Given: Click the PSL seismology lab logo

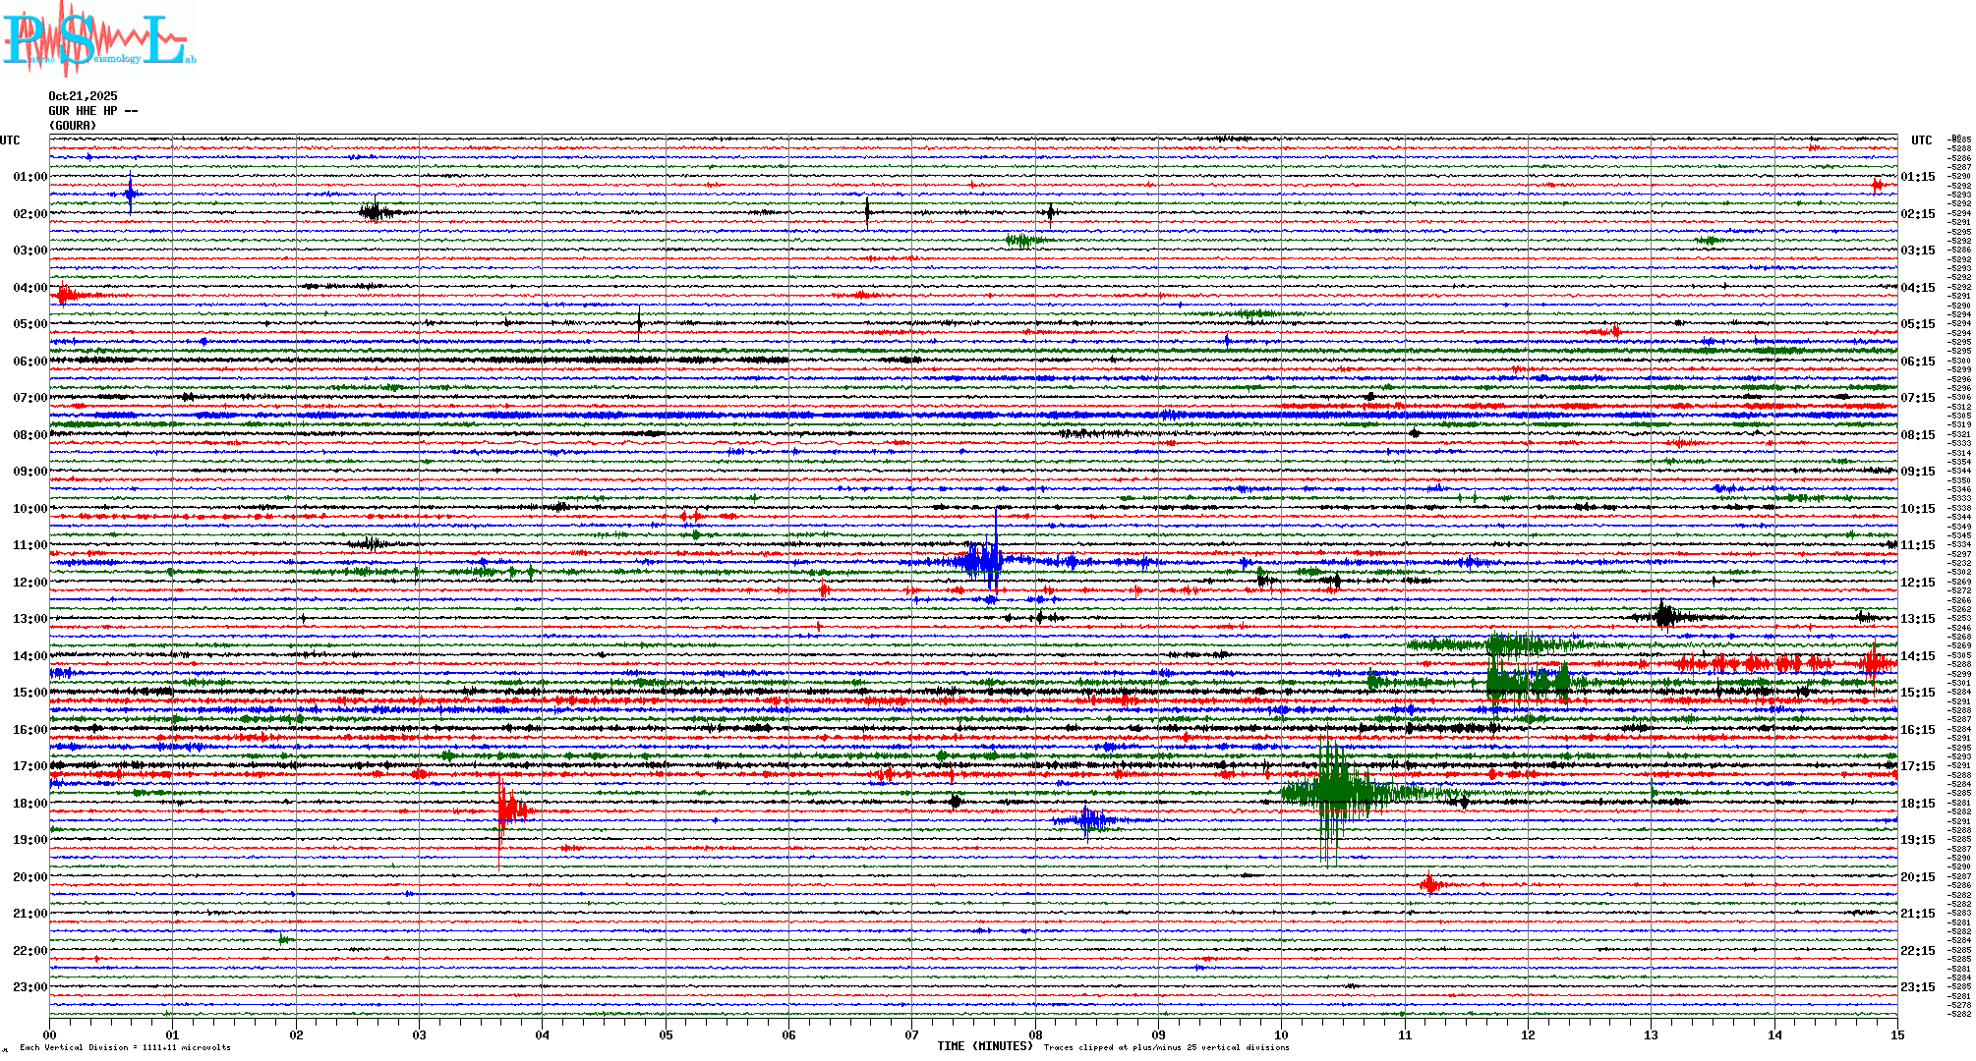Looking at the screenshot, I should pyautogui.click(x=98, y=39).
